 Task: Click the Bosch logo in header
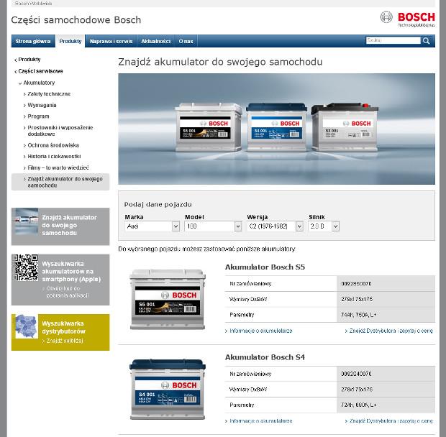(x=407, y=19)
